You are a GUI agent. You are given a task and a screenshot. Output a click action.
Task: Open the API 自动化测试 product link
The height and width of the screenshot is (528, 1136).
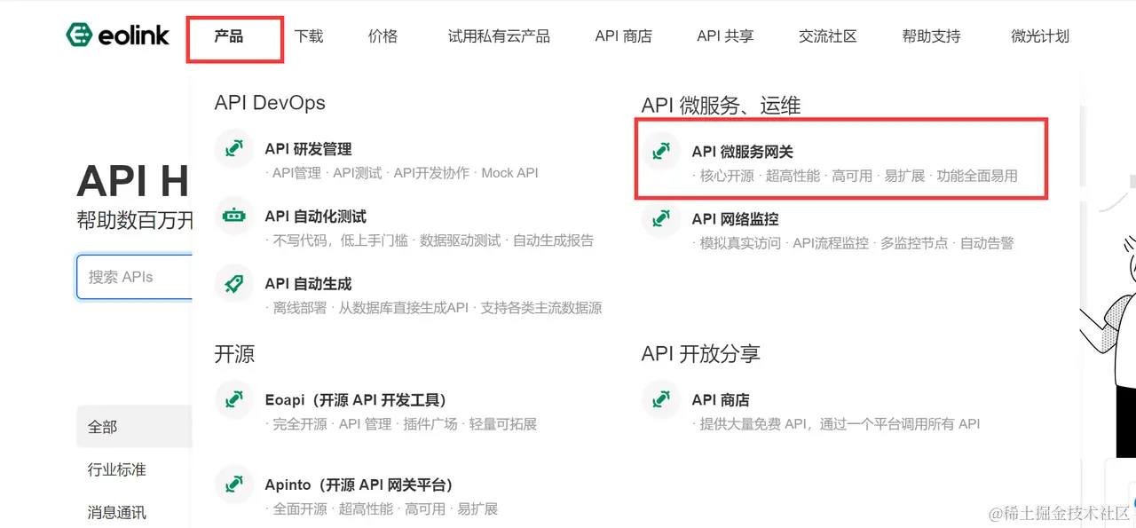(x=315, y=217)
